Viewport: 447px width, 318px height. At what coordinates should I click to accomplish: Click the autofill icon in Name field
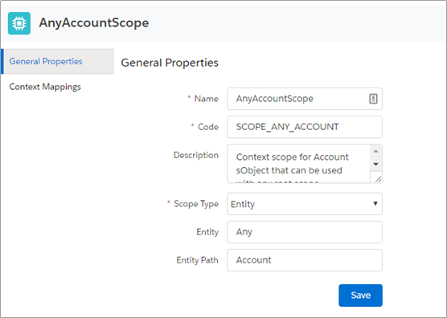click(x=373, y=99)
